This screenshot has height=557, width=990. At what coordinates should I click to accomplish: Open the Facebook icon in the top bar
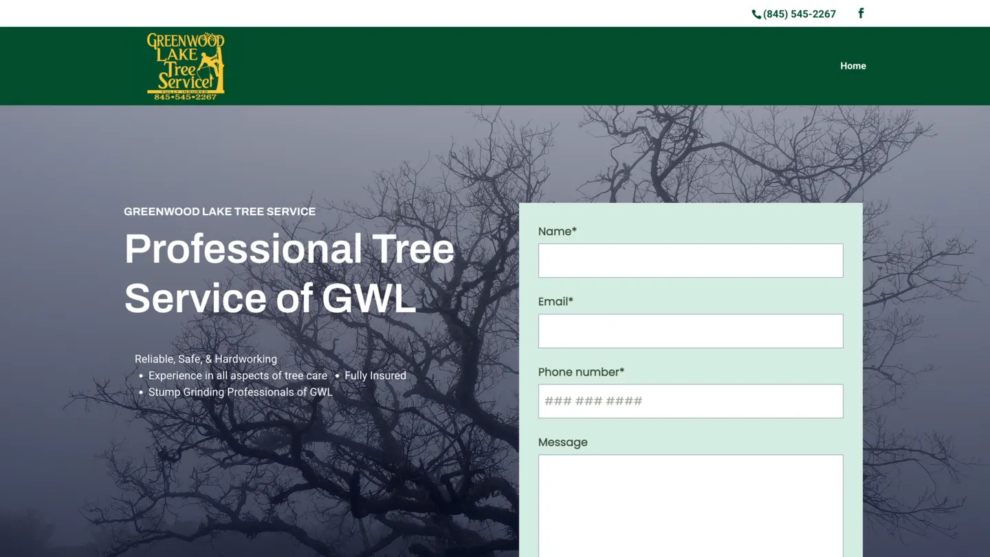860,13
